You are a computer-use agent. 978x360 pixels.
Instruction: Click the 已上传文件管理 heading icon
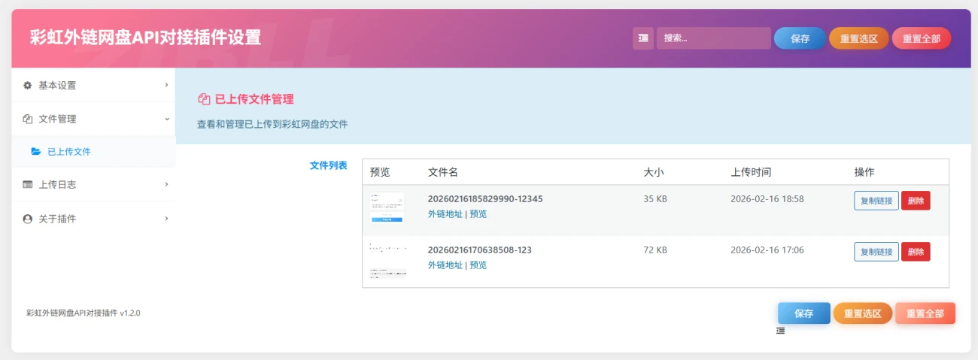pos(203,99)
